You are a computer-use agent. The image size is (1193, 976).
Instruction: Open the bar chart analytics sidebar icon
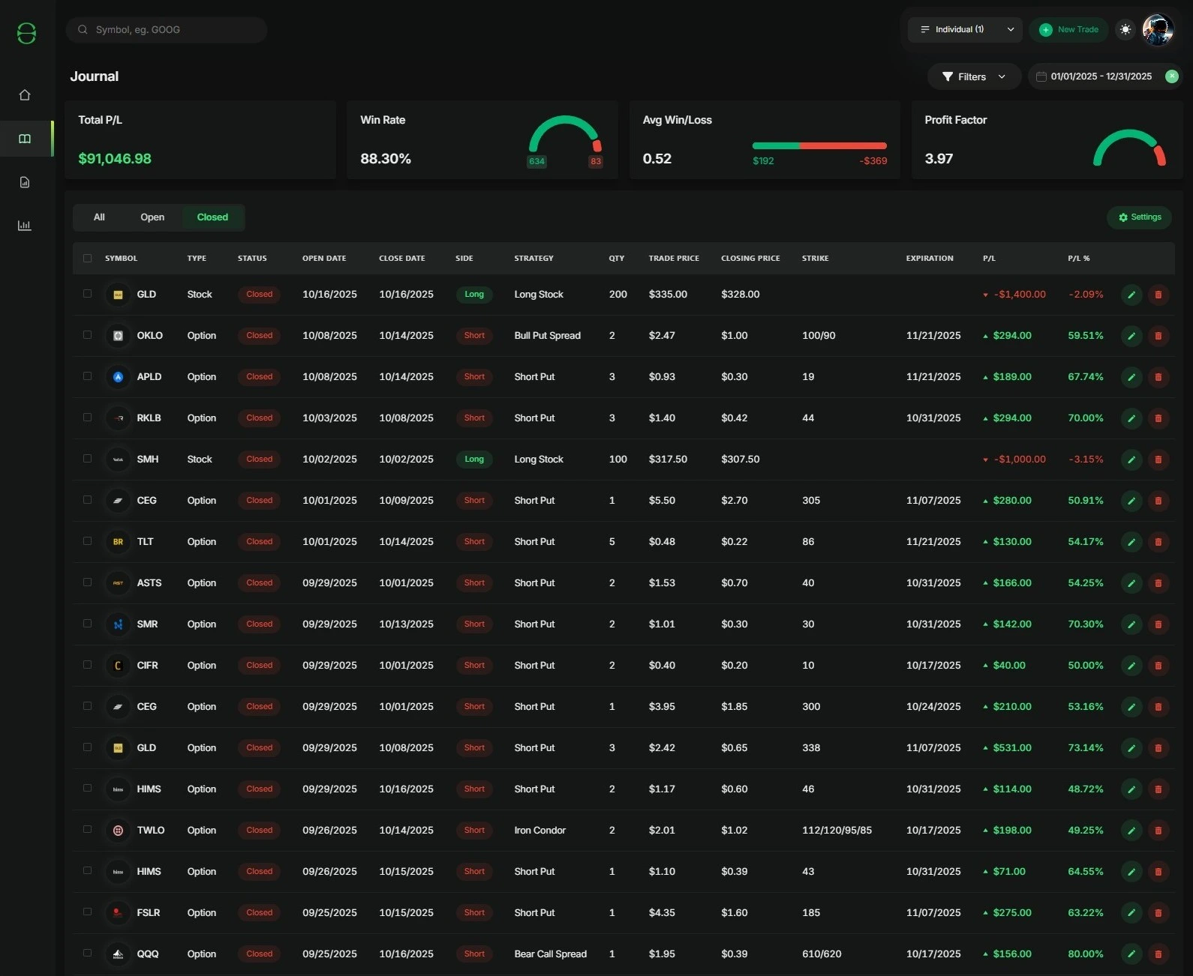25,226
